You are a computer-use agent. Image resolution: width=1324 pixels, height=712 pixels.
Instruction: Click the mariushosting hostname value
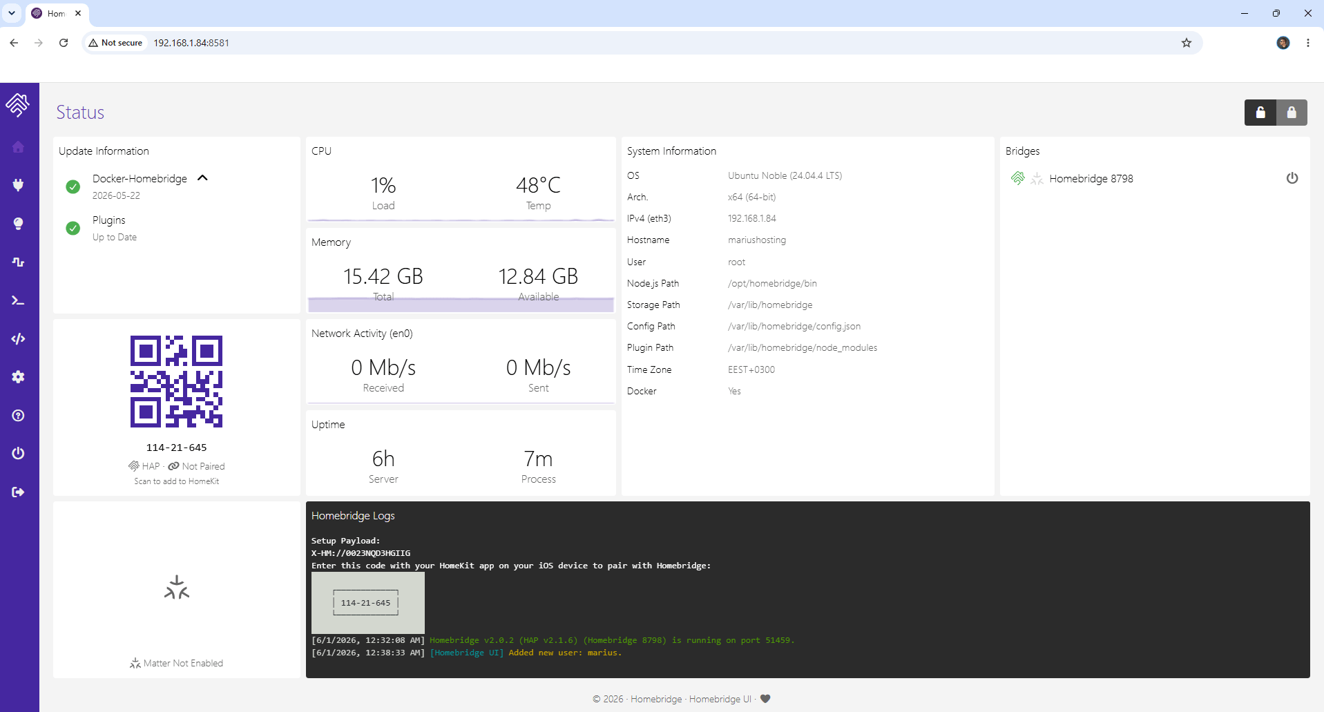[x=757, y=240]
